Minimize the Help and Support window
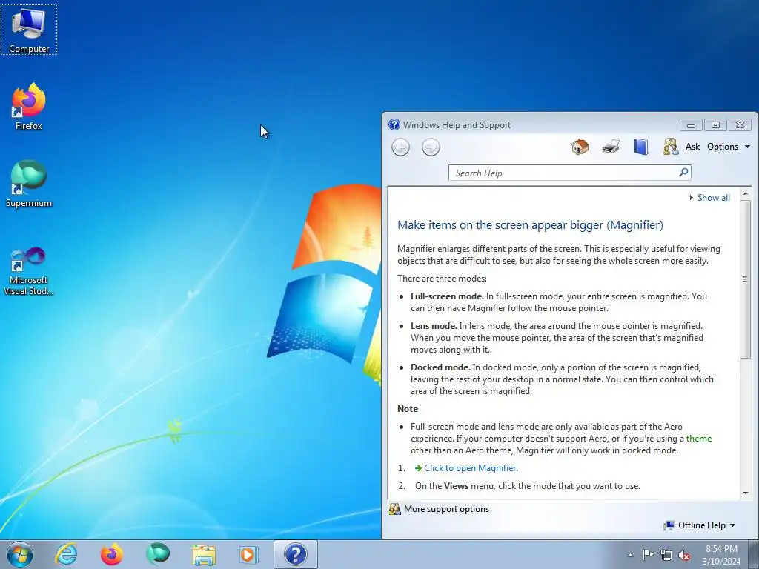 click(x=691, y=124)
